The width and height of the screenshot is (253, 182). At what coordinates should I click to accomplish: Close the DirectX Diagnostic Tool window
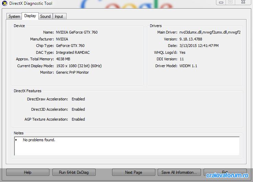[x=243, y=2]
